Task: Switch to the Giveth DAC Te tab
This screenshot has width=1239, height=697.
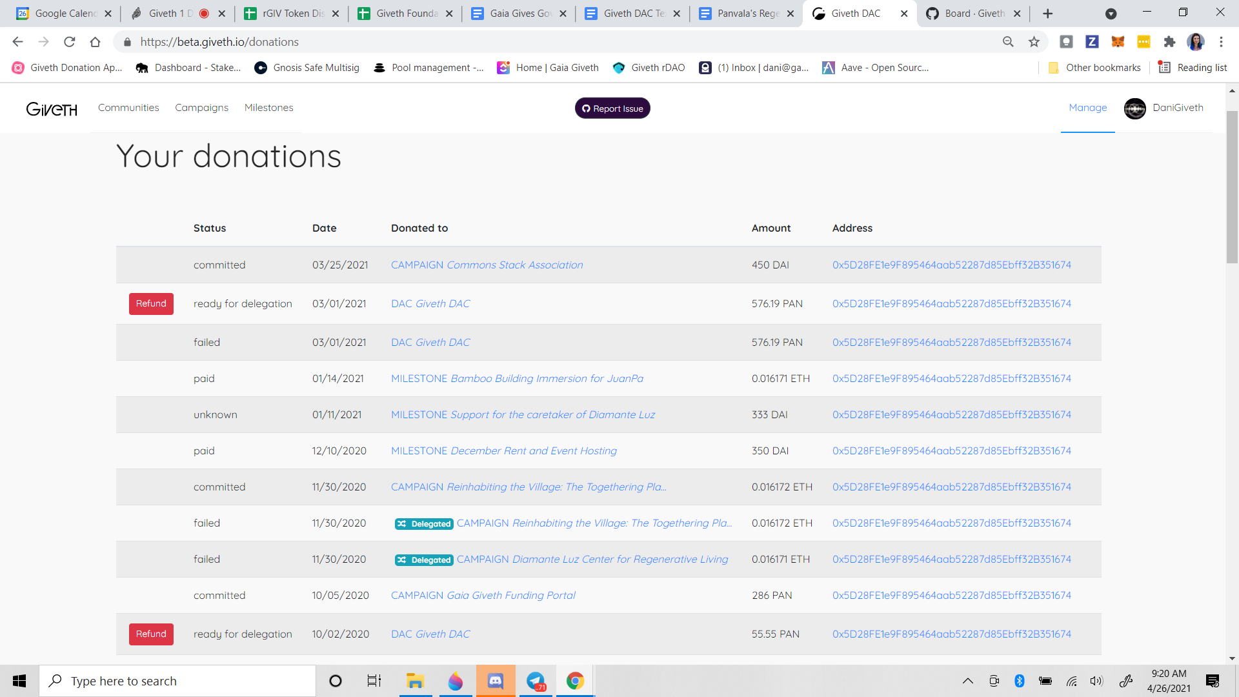Action: (x=632, y=14)
